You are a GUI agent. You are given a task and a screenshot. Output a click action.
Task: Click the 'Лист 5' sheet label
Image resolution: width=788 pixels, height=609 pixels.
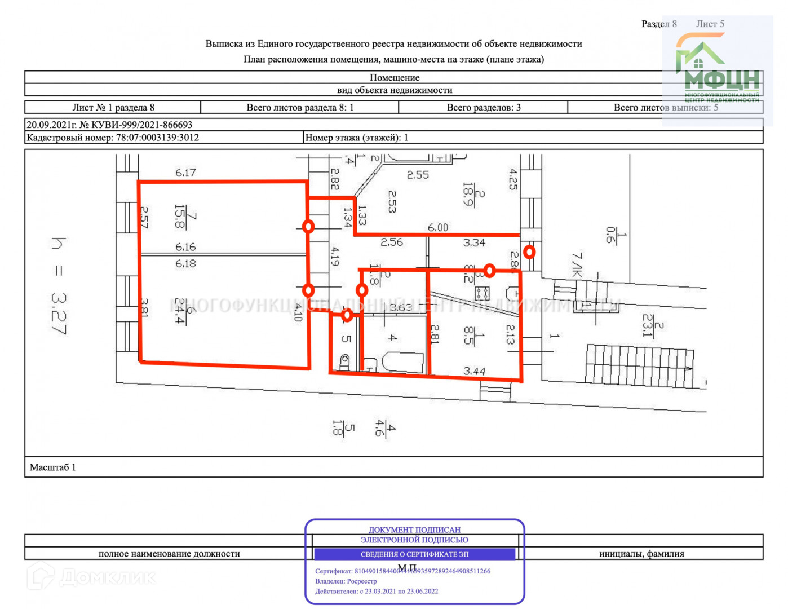tap(710, 24)
